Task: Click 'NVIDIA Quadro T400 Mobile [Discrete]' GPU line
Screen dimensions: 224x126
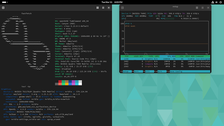Action: pos(81,64)
